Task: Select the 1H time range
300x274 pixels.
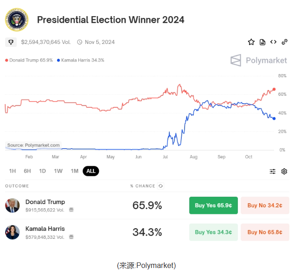Action: click(x=13, y=171)
